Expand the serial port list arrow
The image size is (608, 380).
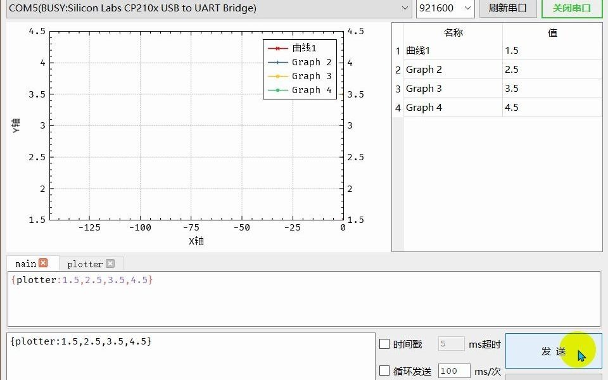(408, 9)
